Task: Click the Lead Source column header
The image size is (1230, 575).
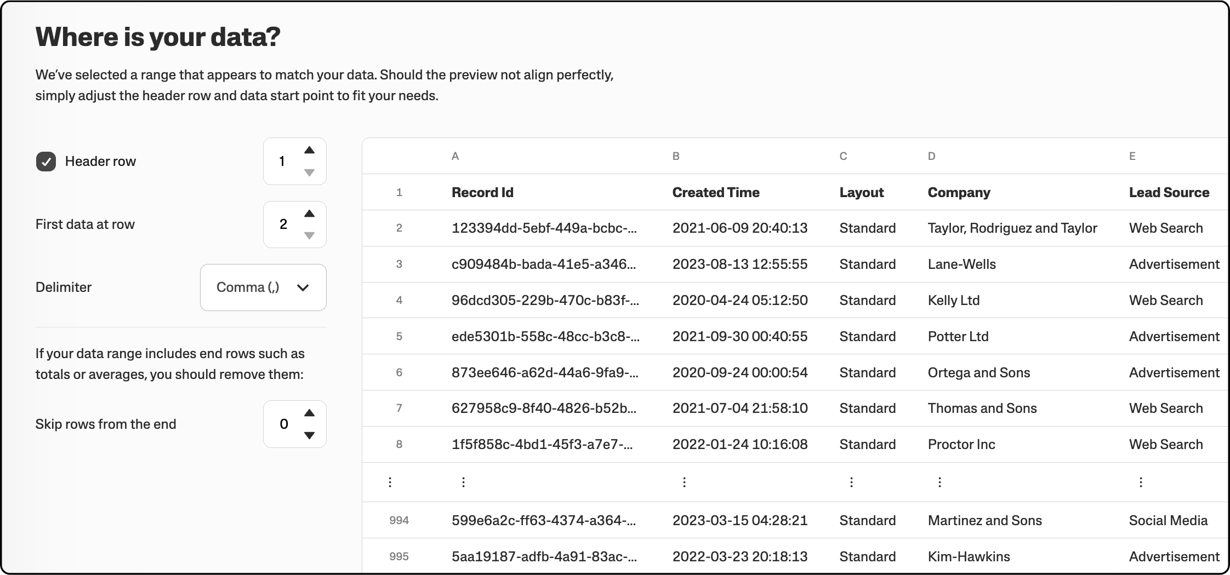Action: coord(1169,192)
